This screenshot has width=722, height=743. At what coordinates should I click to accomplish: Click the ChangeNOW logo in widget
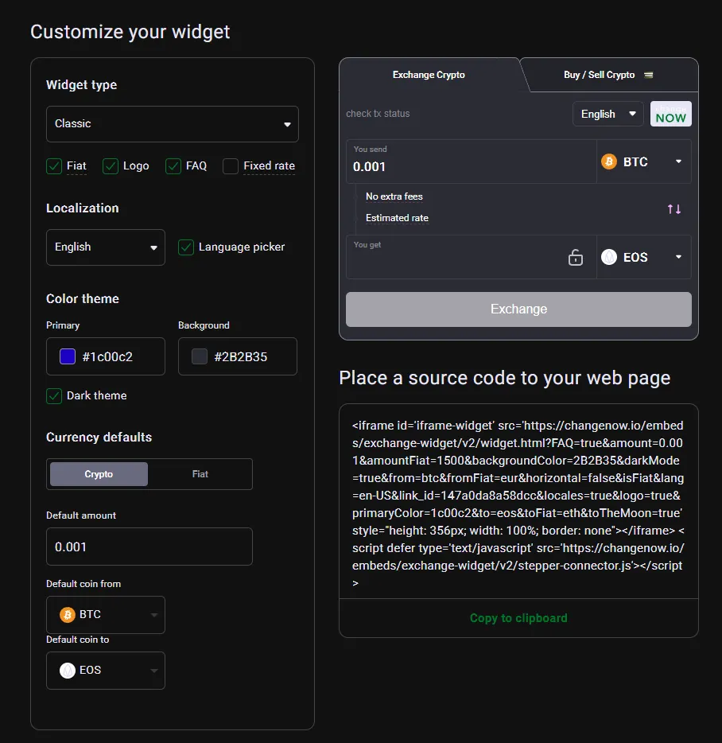[671, 114]
